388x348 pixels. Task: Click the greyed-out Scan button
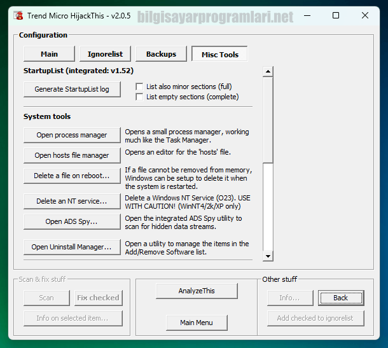click(x=46, y=298)
